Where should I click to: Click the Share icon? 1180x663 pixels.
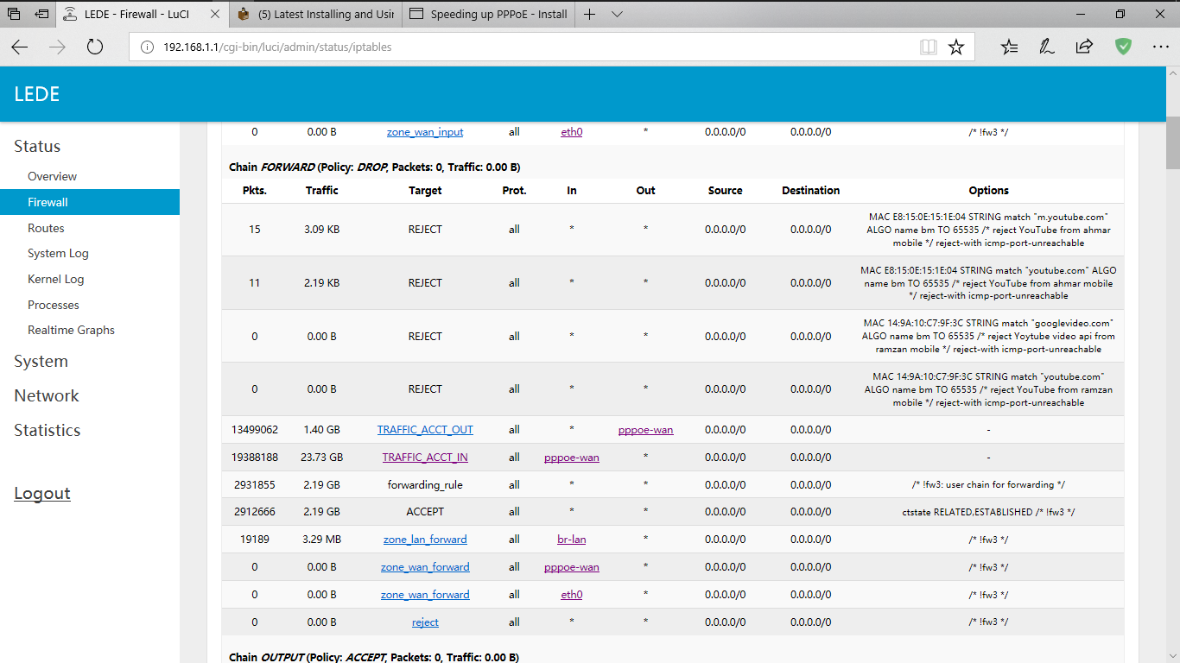point(1084,47)
